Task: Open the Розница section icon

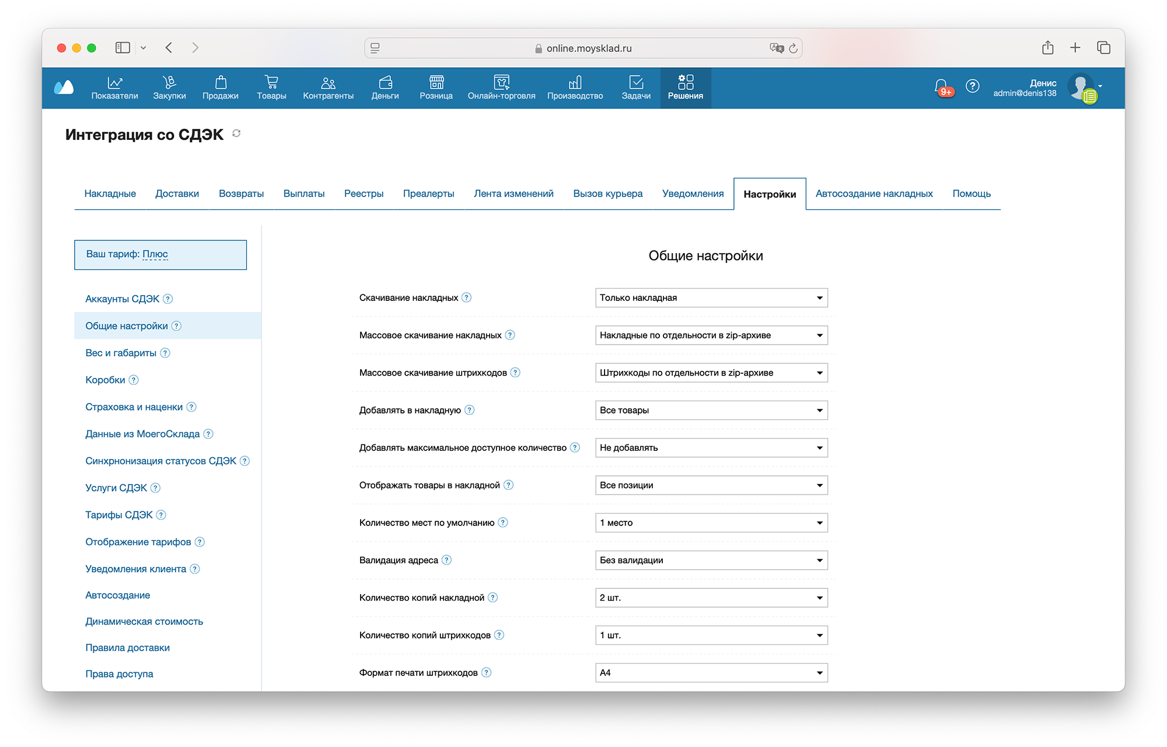Action: 436,83
